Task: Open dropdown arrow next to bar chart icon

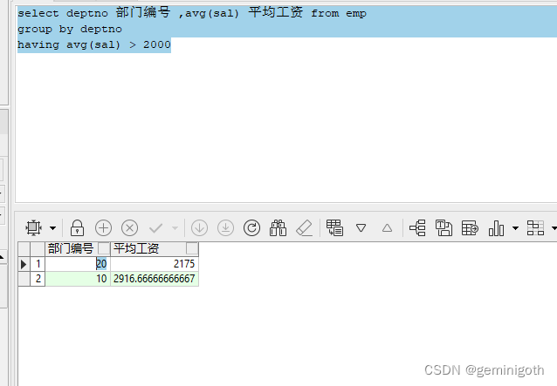Action: pyautogui.click(x=515, y=228)
